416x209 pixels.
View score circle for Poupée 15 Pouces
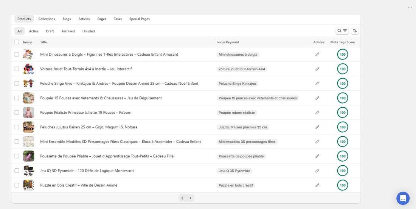click(x=343, y=98)
